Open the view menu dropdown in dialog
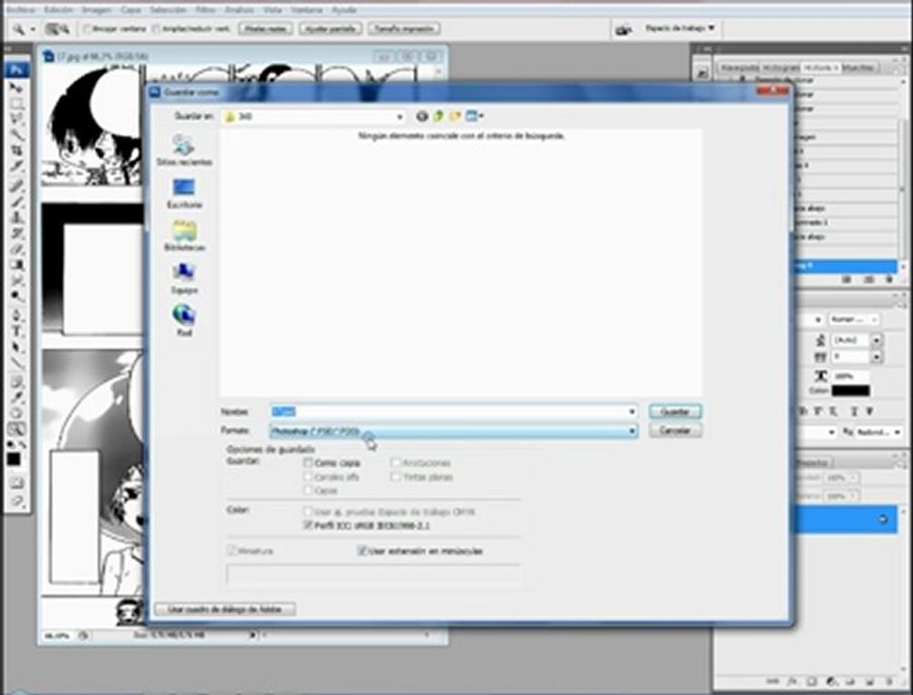This screenshot has height=695, width=913. click(474, 117)
